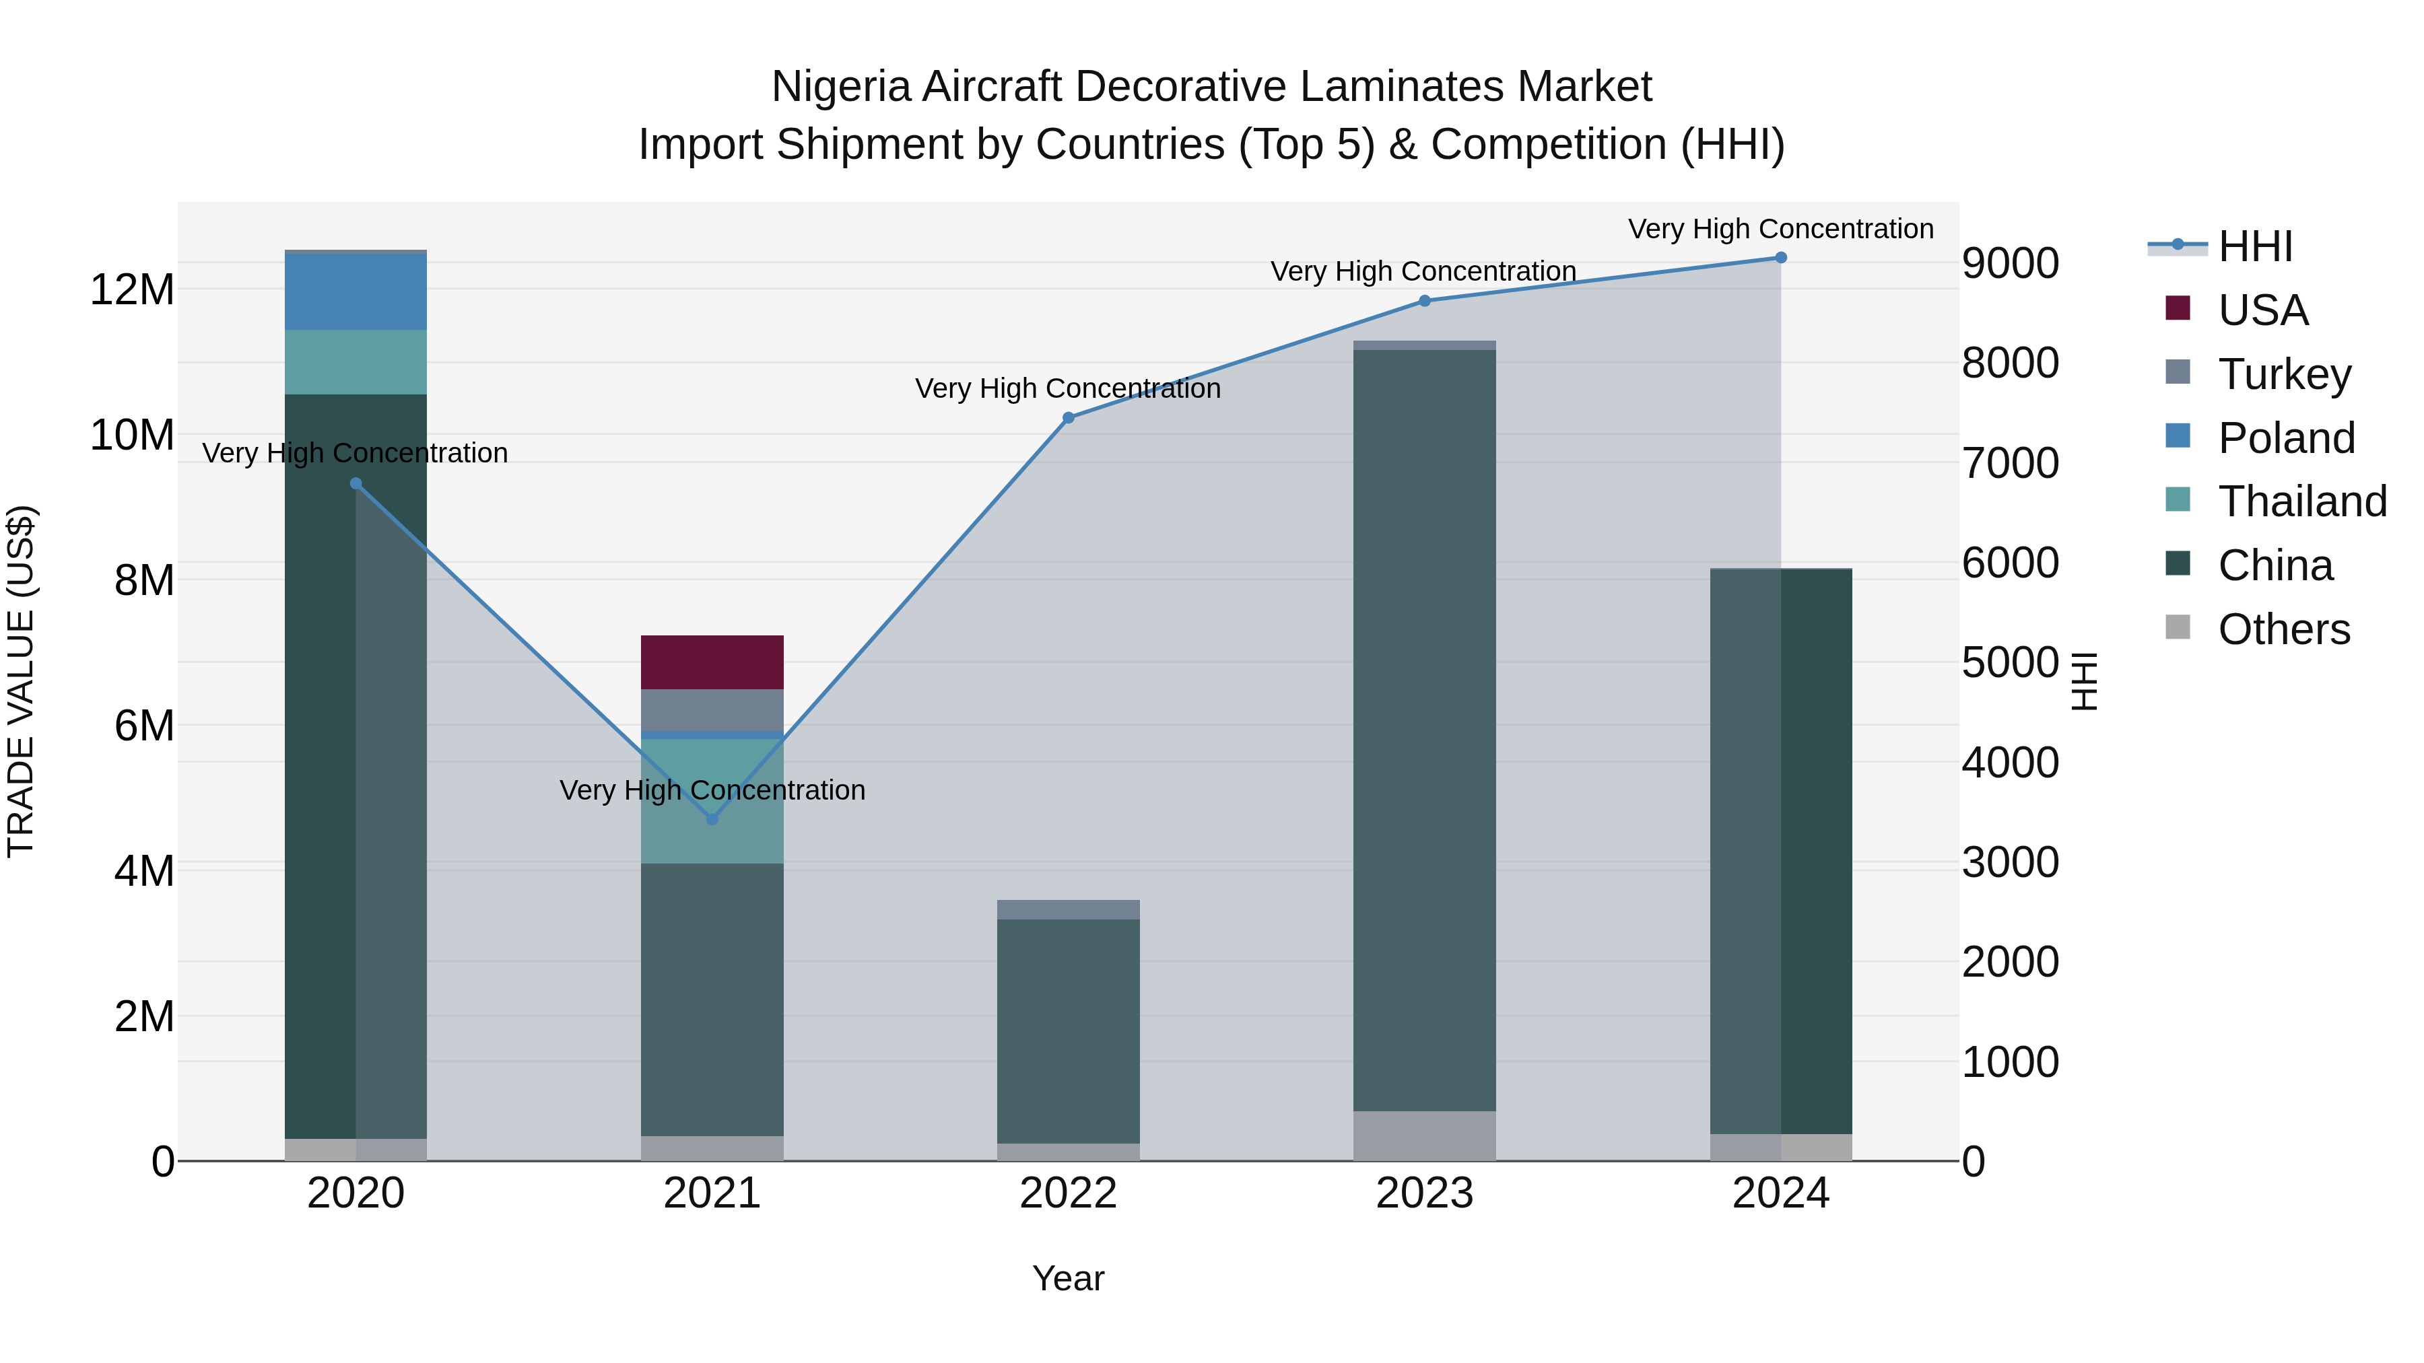Click the rotated HHI right axis title

click(2085, 681)
